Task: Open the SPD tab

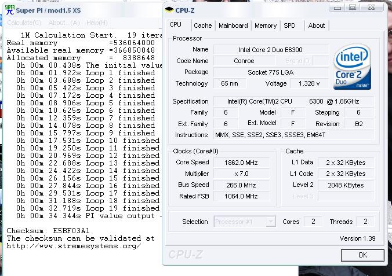Action: (x=289, y=25)
